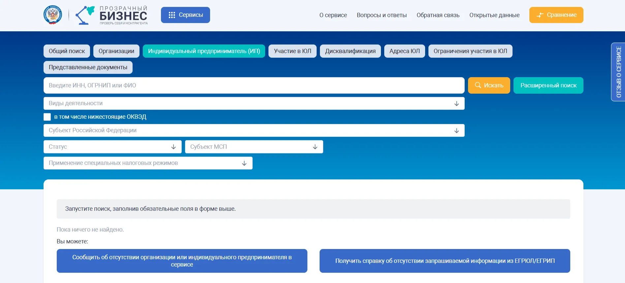The width and height of the screenshot is (625, 283).
Task: Open Представленные документы tab
Action: tap(88, 67)
